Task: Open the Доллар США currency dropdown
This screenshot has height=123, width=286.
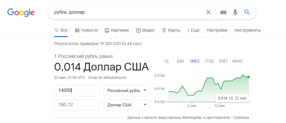Action: (x=126, y=105)
